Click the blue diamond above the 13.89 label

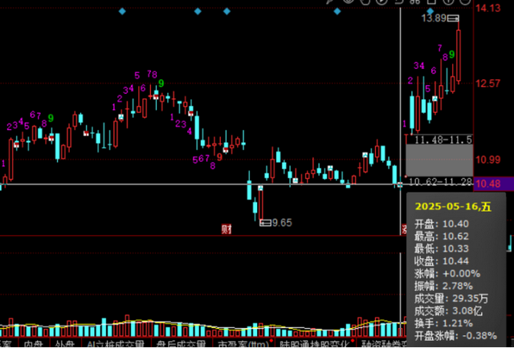(x=430, y=11)
